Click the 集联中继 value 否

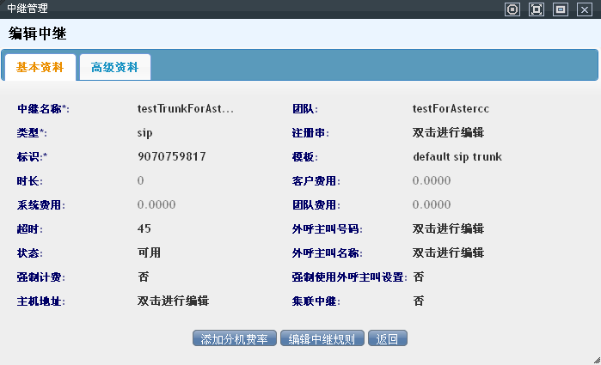point(418,301)
